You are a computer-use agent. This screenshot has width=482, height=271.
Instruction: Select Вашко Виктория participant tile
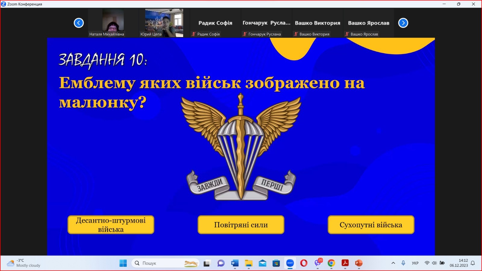point(317,23)
